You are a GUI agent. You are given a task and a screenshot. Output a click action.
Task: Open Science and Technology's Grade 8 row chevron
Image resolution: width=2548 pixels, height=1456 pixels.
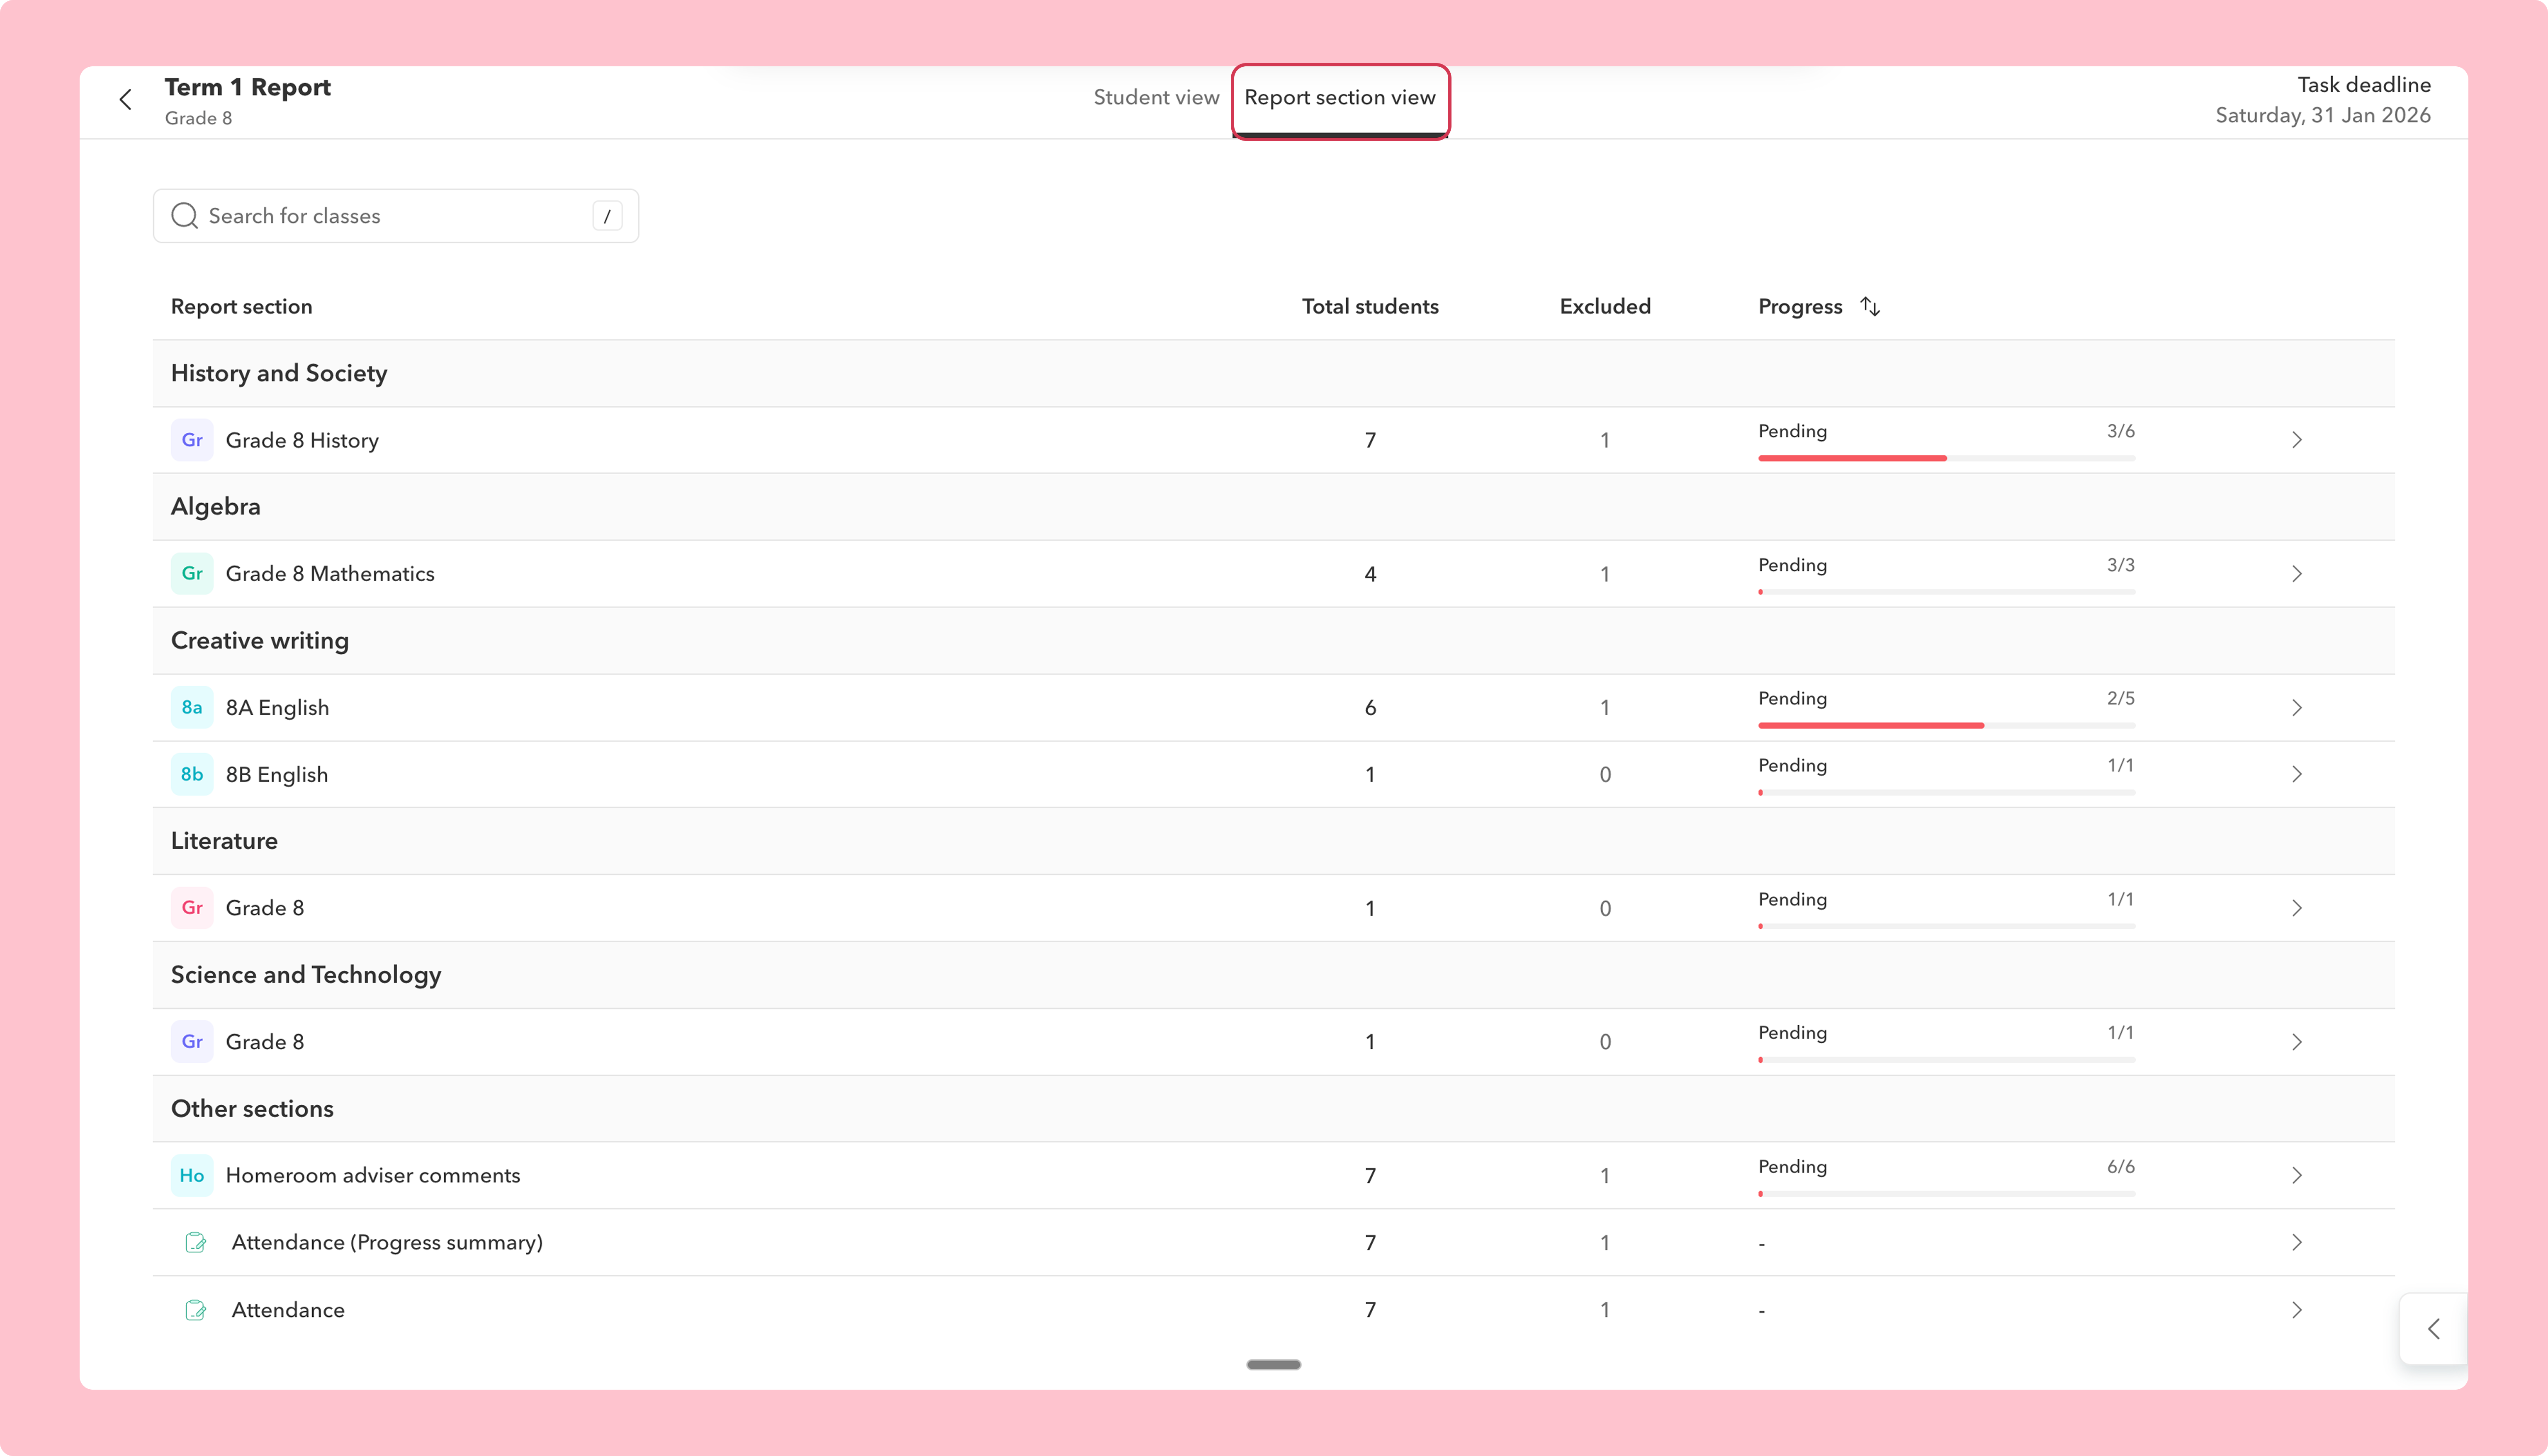2297,1042
